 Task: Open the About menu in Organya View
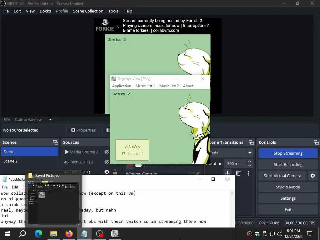point(188,86)
